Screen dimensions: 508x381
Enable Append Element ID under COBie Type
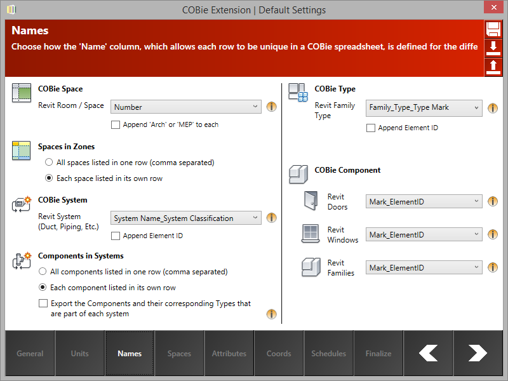click(x=371, y=128)
